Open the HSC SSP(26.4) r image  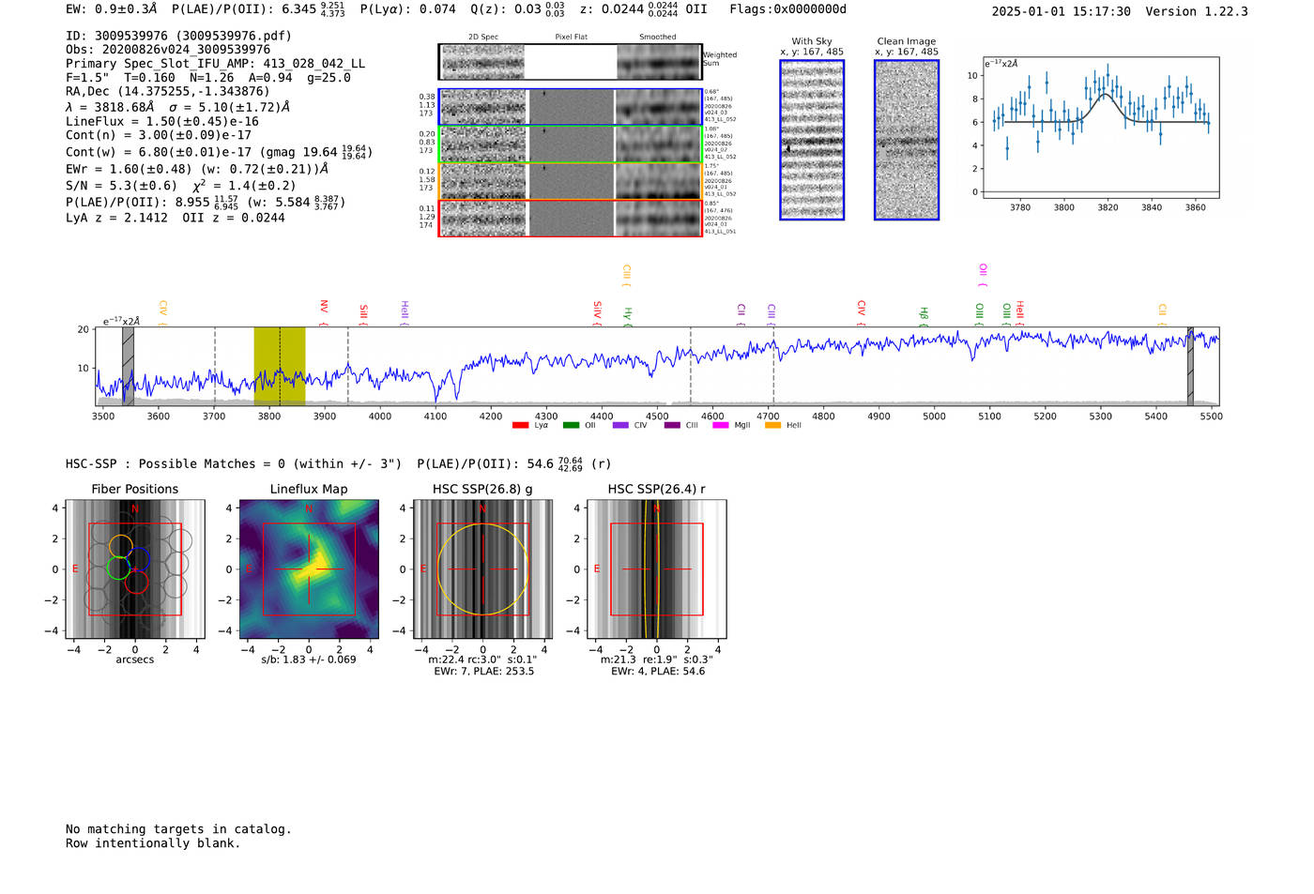click(657, 569)
